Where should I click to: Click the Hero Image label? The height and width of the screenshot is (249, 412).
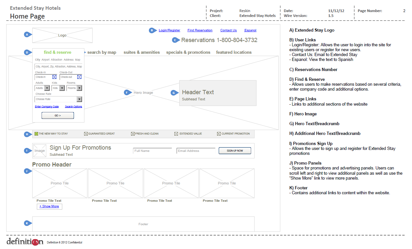pyautogui.click(x=143, y=93)
